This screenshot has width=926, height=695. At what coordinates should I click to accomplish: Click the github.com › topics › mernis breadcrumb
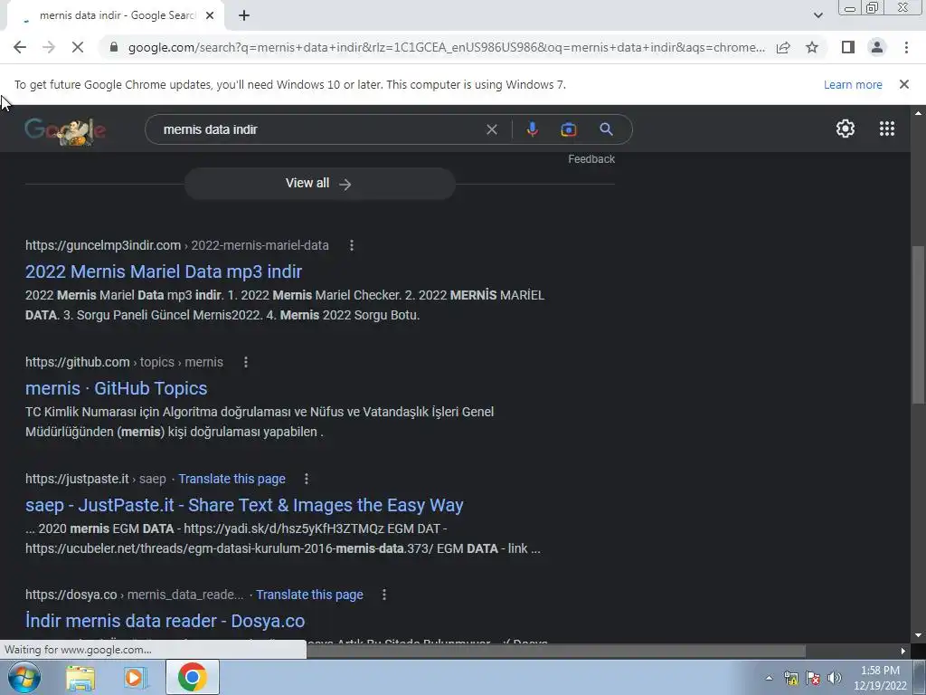124,362
